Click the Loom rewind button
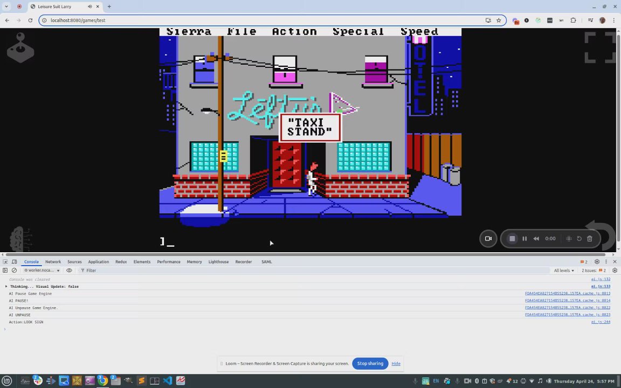This screenshot has width=621, height=388. [x=536, y=239]
